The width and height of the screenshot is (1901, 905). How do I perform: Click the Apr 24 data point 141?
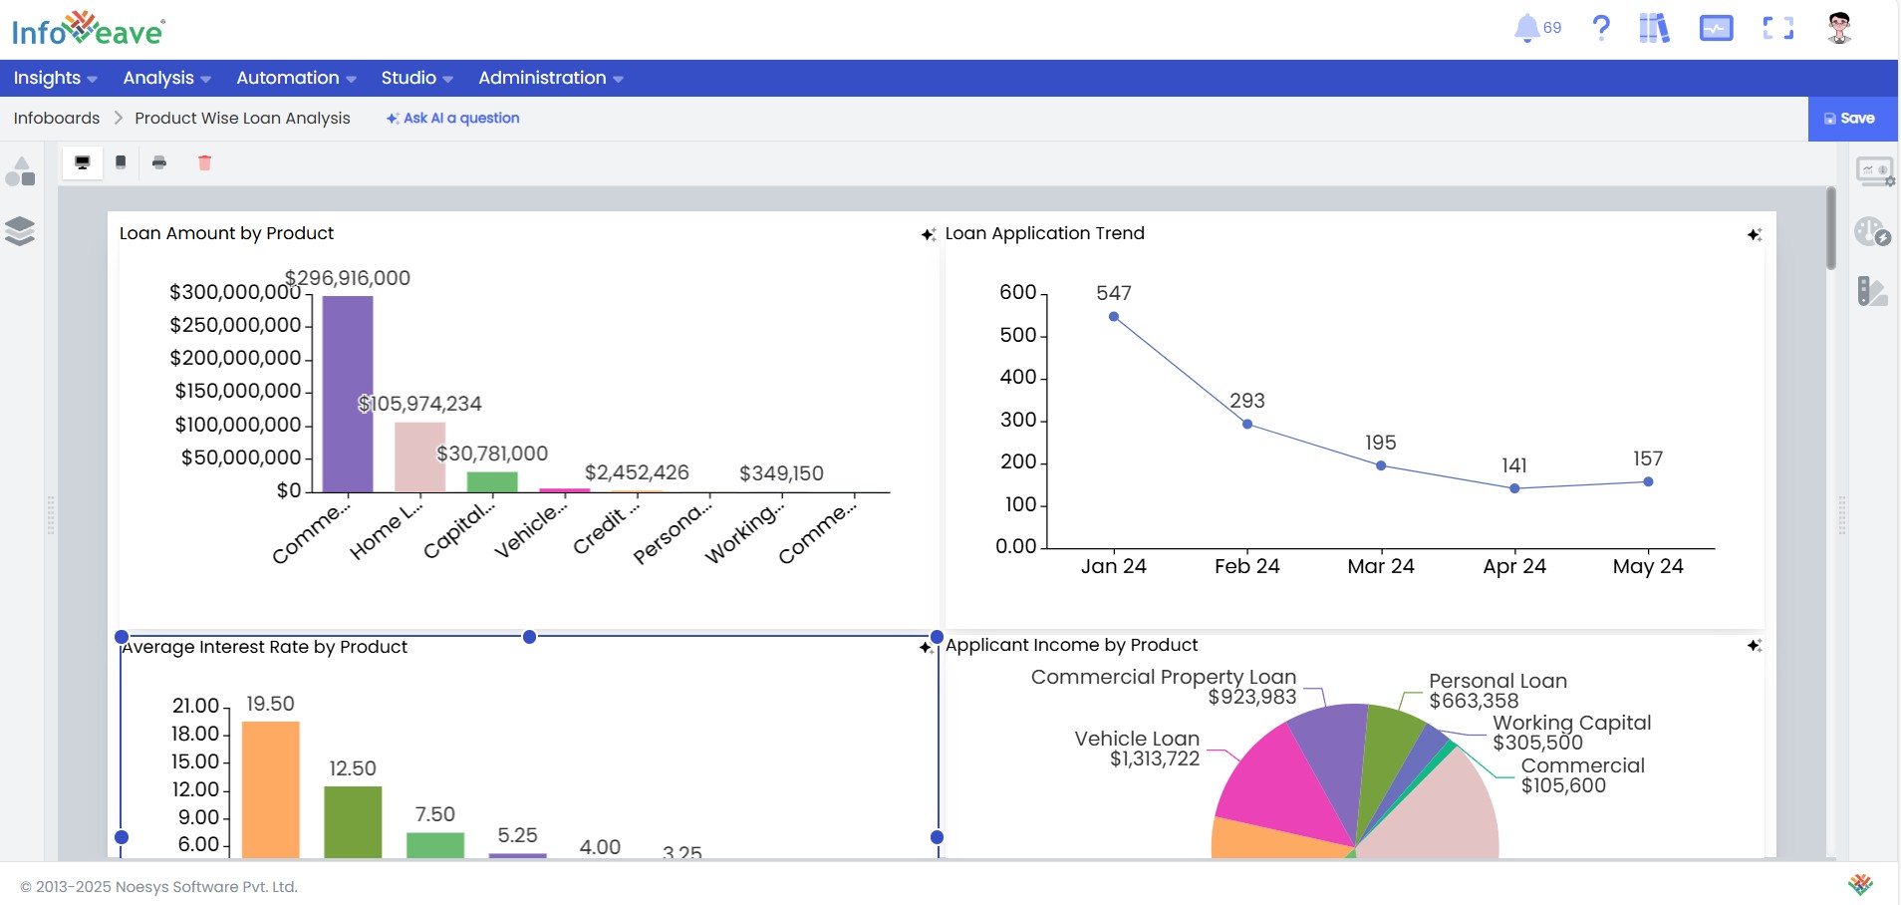coord(1514,488)
